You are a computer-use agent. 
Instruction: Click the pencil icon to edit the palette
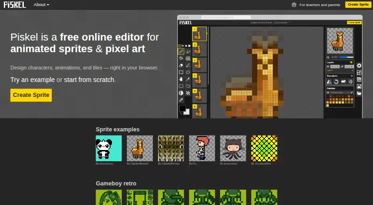pyautogui.click(x=352, y=93)
